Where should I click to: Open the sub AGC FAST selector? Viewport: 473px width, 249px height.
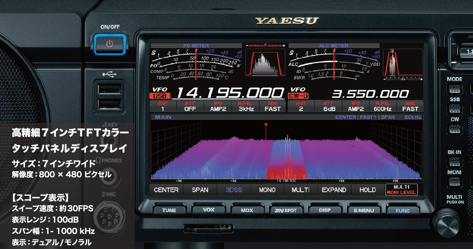click(x=410, y=106)
